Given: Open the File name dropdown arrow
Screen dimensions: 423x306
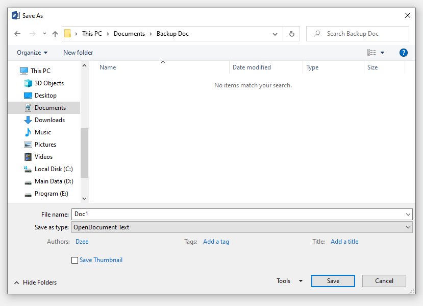Looking at the screenshot, I should point(408,215).
